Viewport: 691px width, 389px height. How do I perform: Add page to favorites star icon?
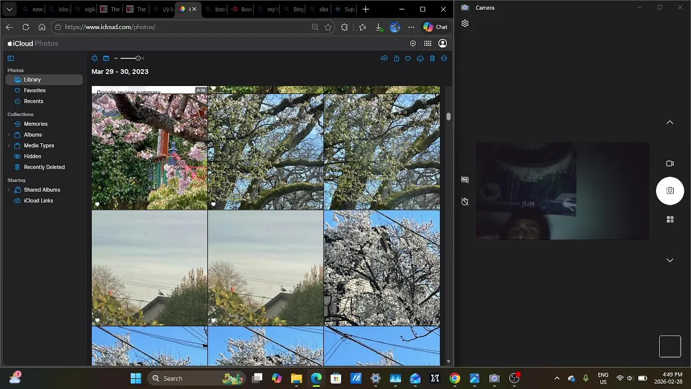coord(328,27)
